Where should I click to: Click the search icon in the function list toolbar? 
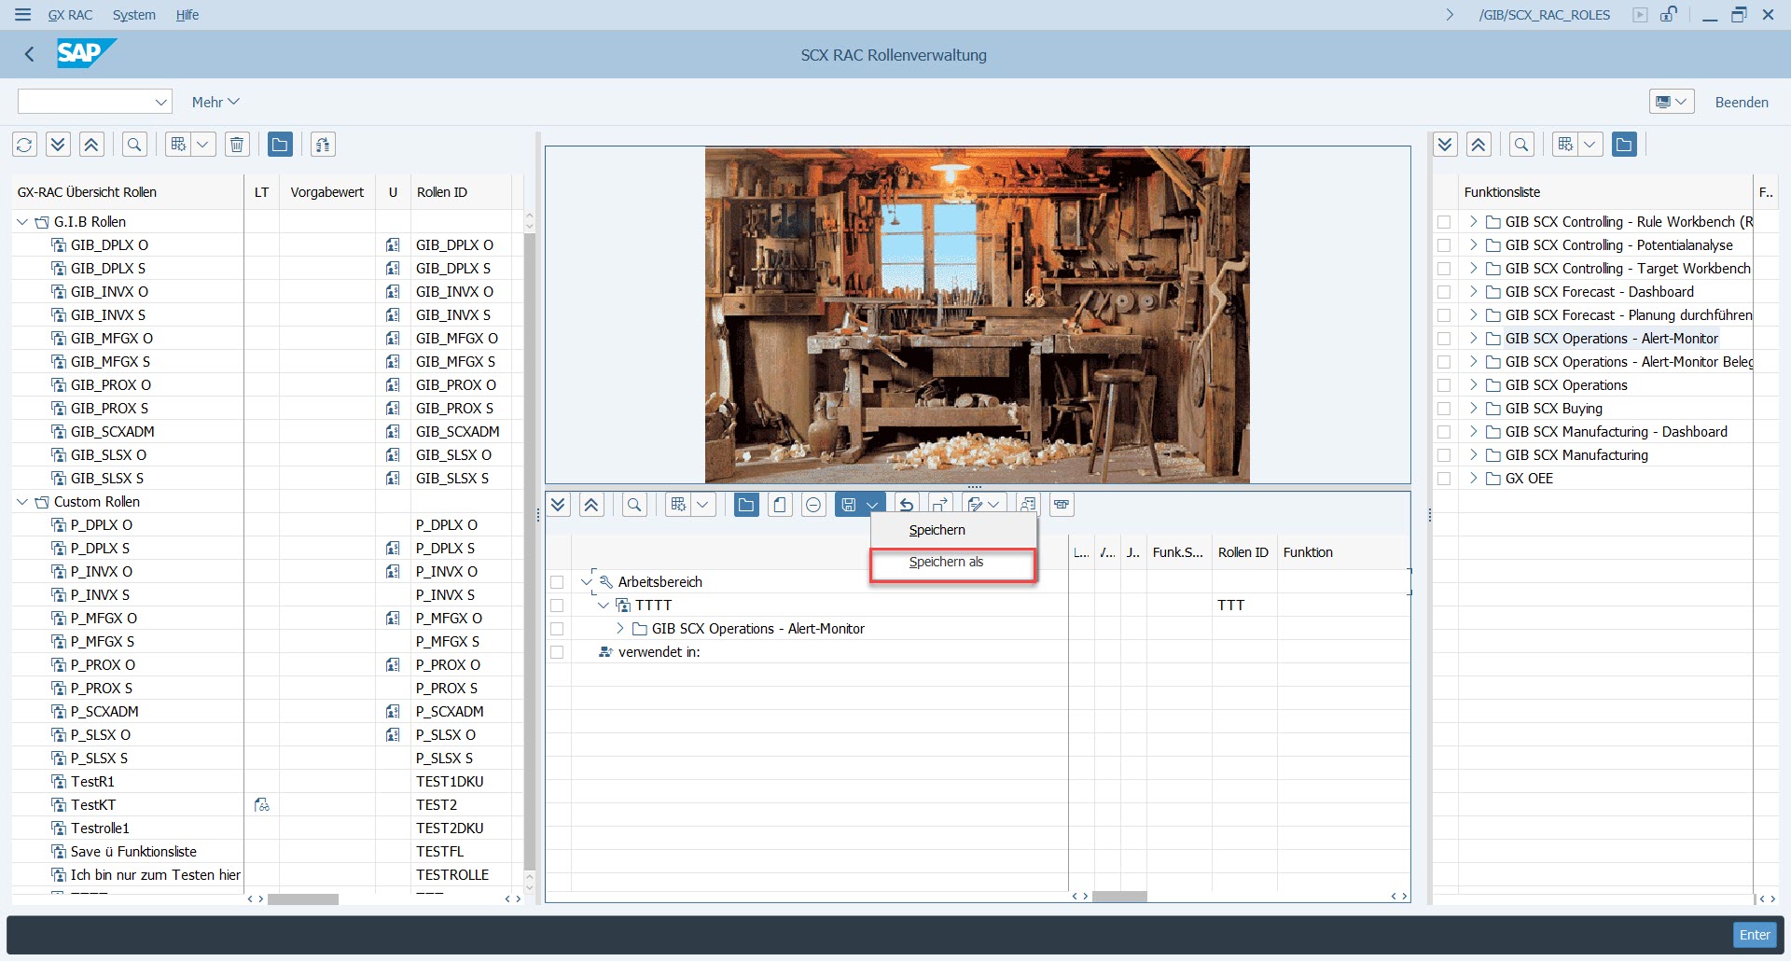(x=1521, y=145)
